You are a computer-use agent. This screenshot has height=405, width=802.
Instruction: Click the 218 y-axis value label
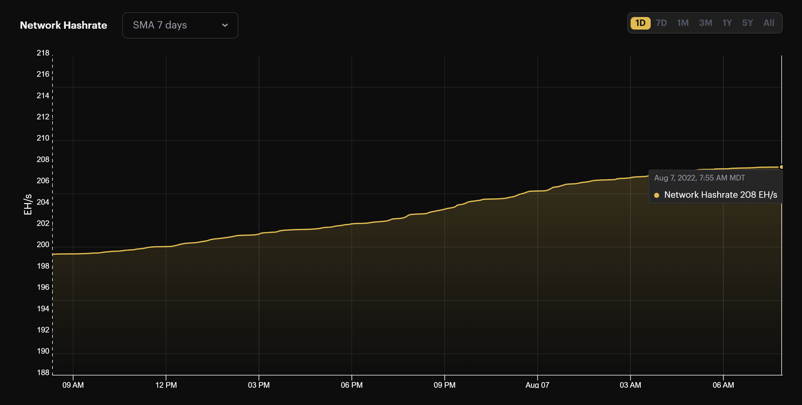click(43, 53)
